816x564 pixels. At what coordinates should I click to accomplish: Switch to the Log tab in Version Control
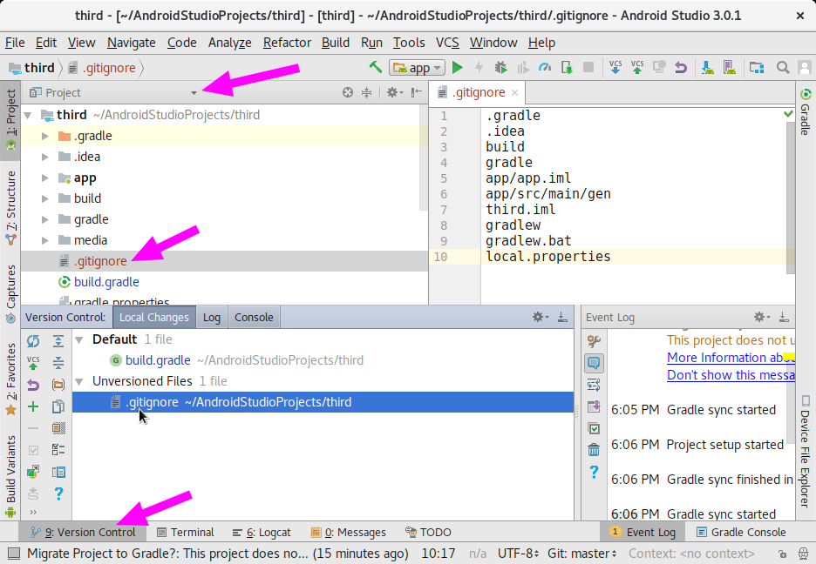[211, 318]
